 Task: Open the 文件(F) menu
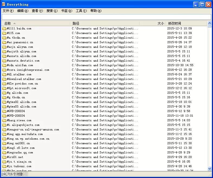pyautogui.click(x=8, y=11)
